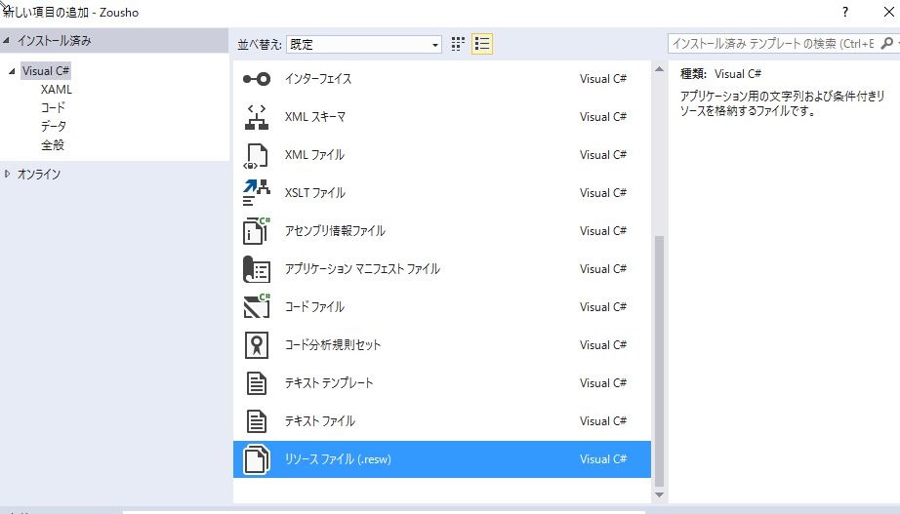
Task: Open the 並べ替え sort dropdown
Action: pos(363,45)
